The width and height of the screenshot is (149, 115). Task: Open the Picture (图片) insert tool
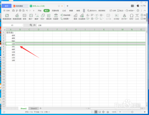click(31, 17)
